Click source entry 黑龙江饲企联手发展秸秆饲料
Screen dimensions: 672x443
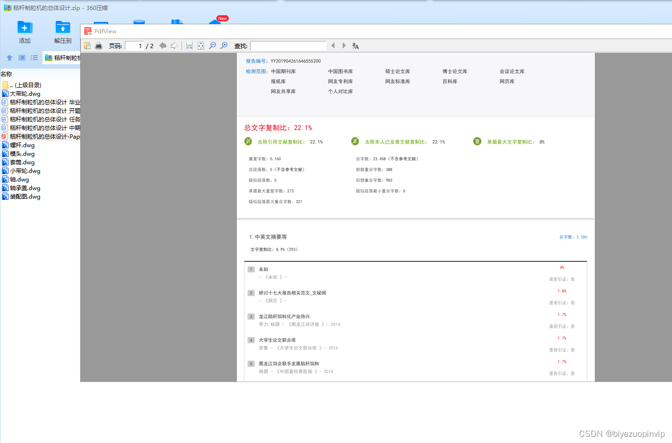point(289,363)
